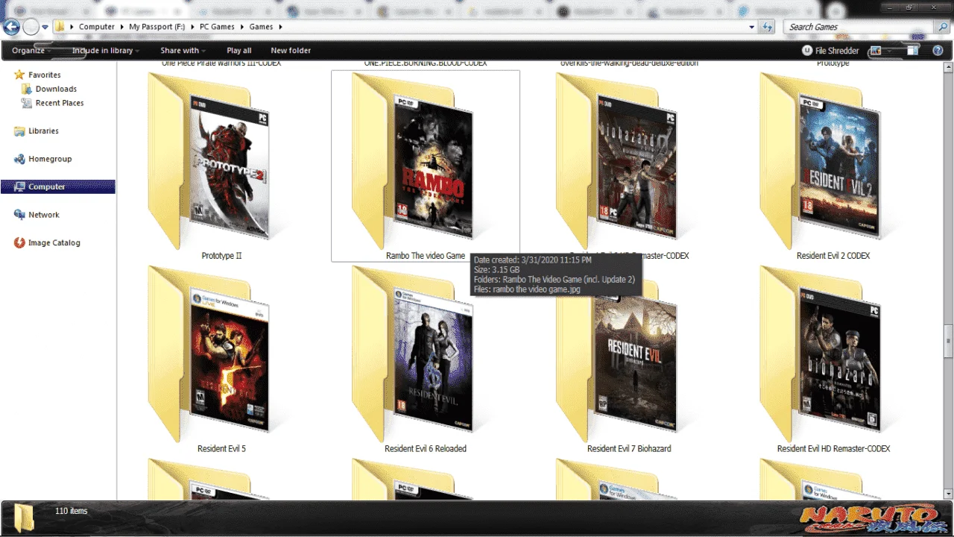Expand the arrow after My Passport (F:)
The width and height of the screenshot is (954, 537).
tap(192, 27)
